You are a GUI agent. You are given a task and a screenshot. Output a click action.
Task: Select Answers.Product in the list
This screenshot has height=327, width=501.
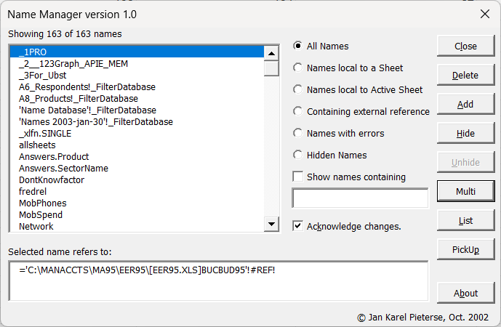click(x=137, y=156)
